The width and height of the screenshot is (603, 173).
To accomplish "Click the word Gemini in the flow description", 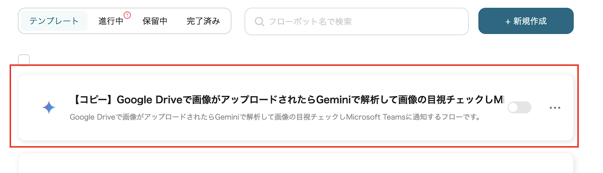I will pyautogui.click(x=227, y=117).
